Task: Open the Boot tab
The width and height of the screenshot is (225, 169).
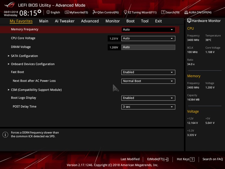Action: point(130,21)
